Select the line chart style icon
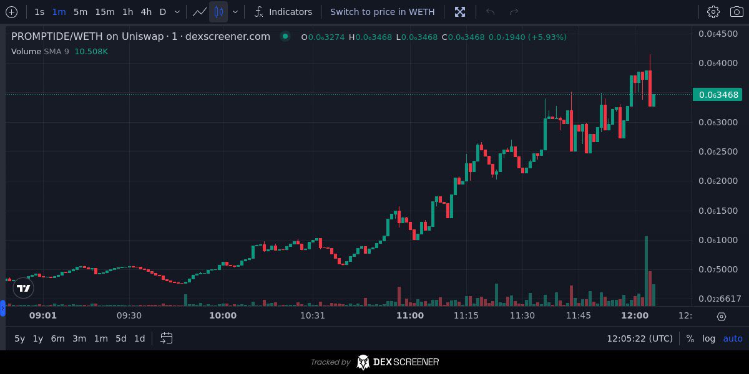Screen dimensions: 749x374 tap(200, 12)
